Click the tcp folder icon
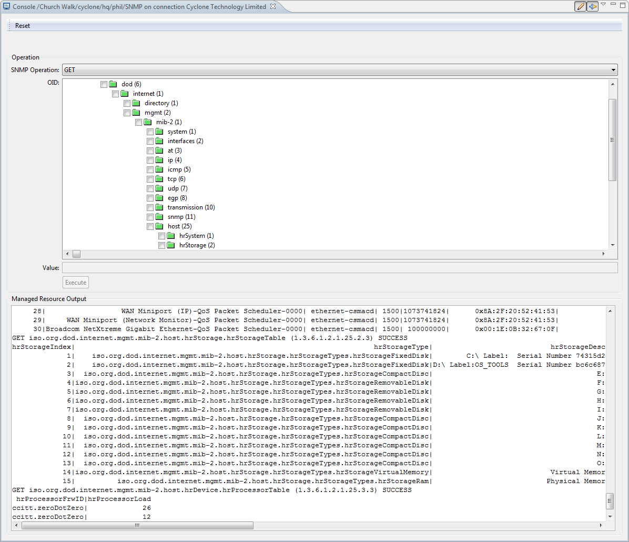 pos(159,179)
